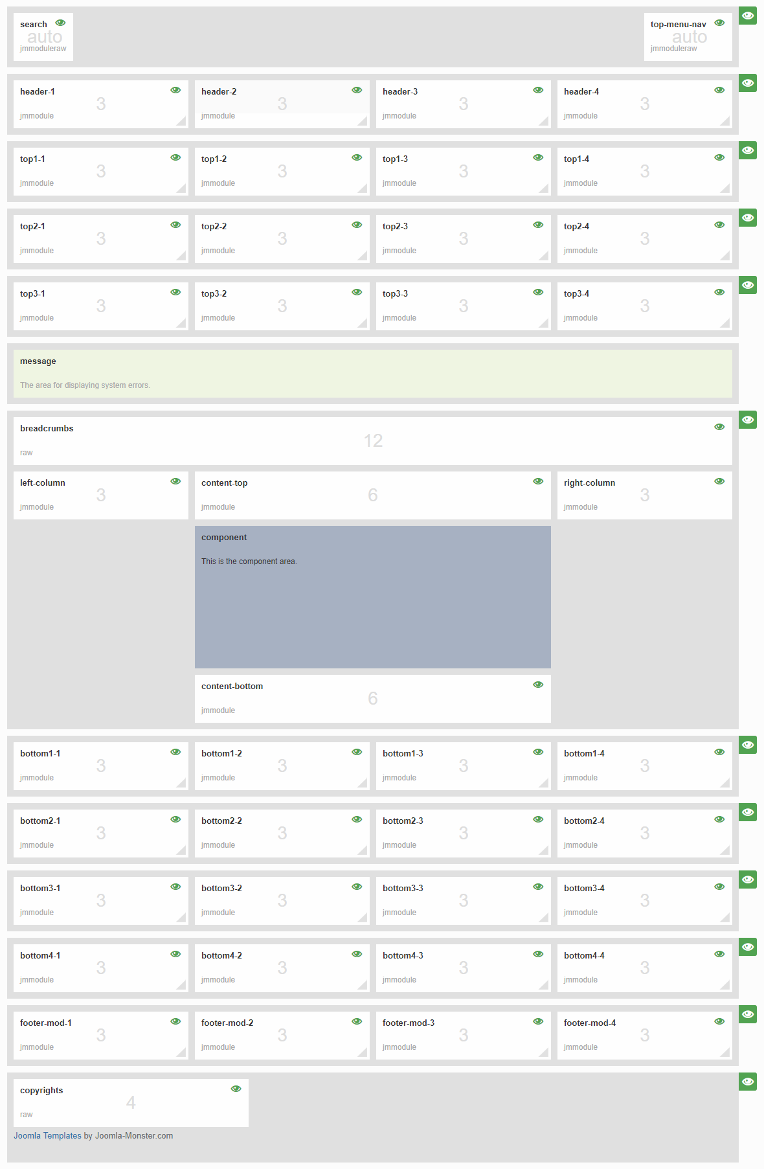Select the left-column module block
764x1169 pixels.
click(100, 495)
